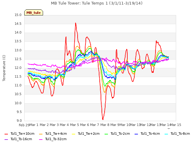Click the Feb 29 x-axis date label

[24, 125]
